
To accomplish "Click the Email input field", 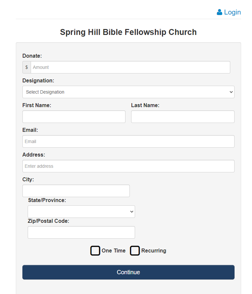I will 128,141.
